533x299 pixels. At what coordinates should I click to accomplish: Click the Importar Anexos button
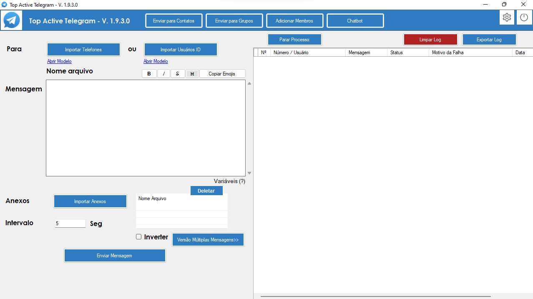point(90,201)
